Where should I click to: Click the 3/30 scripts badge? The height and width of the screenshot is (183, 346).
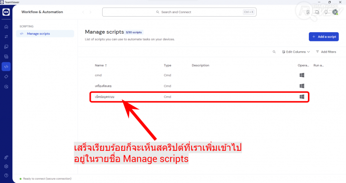click(134, 32)
